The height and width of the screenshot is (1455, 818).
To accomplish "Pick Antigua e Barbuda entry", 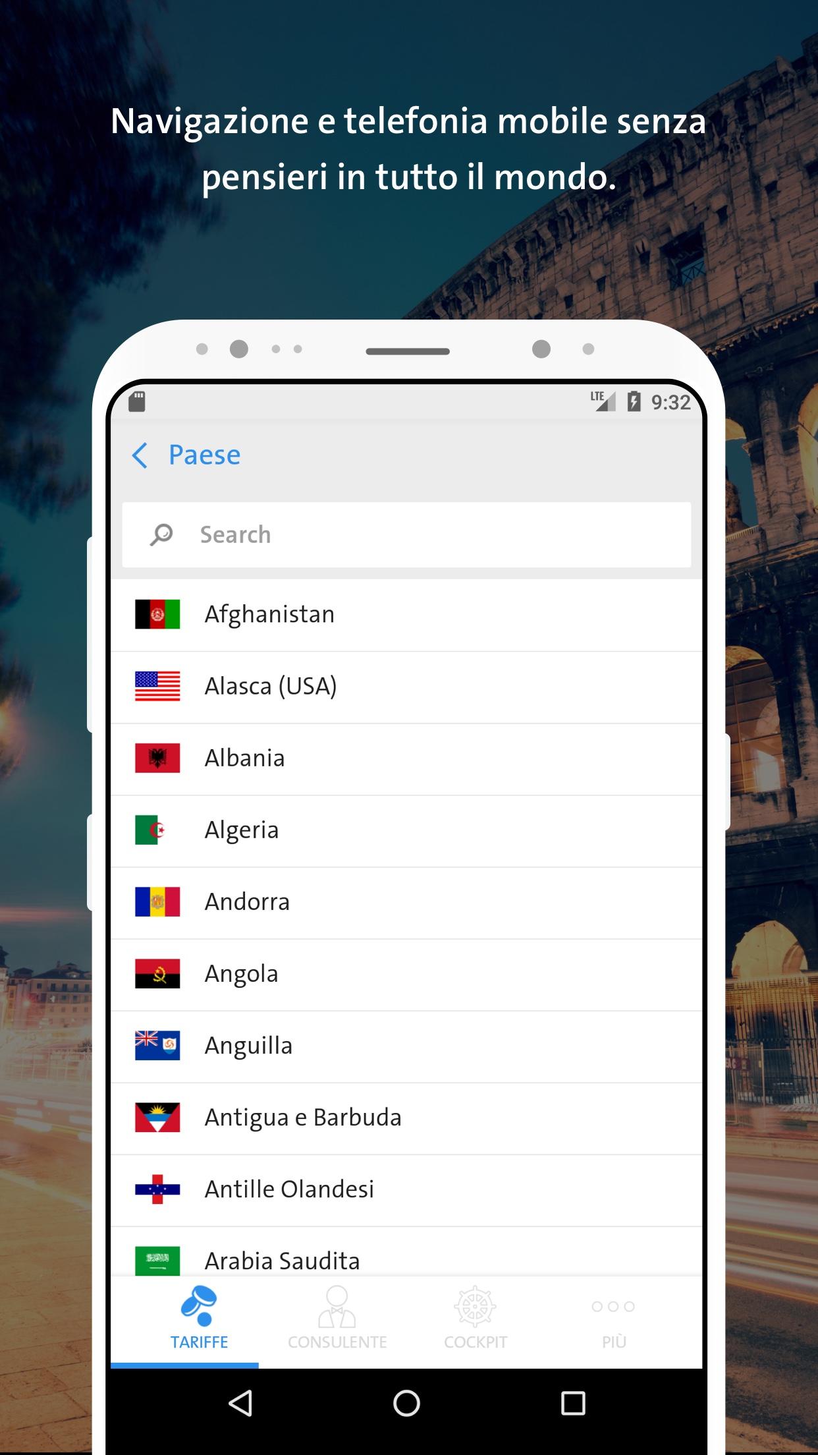I will click(406, 1118).
